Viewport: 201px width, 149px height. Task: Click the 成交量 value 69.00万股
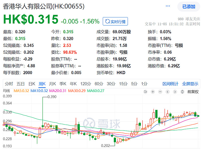point(122,32)
